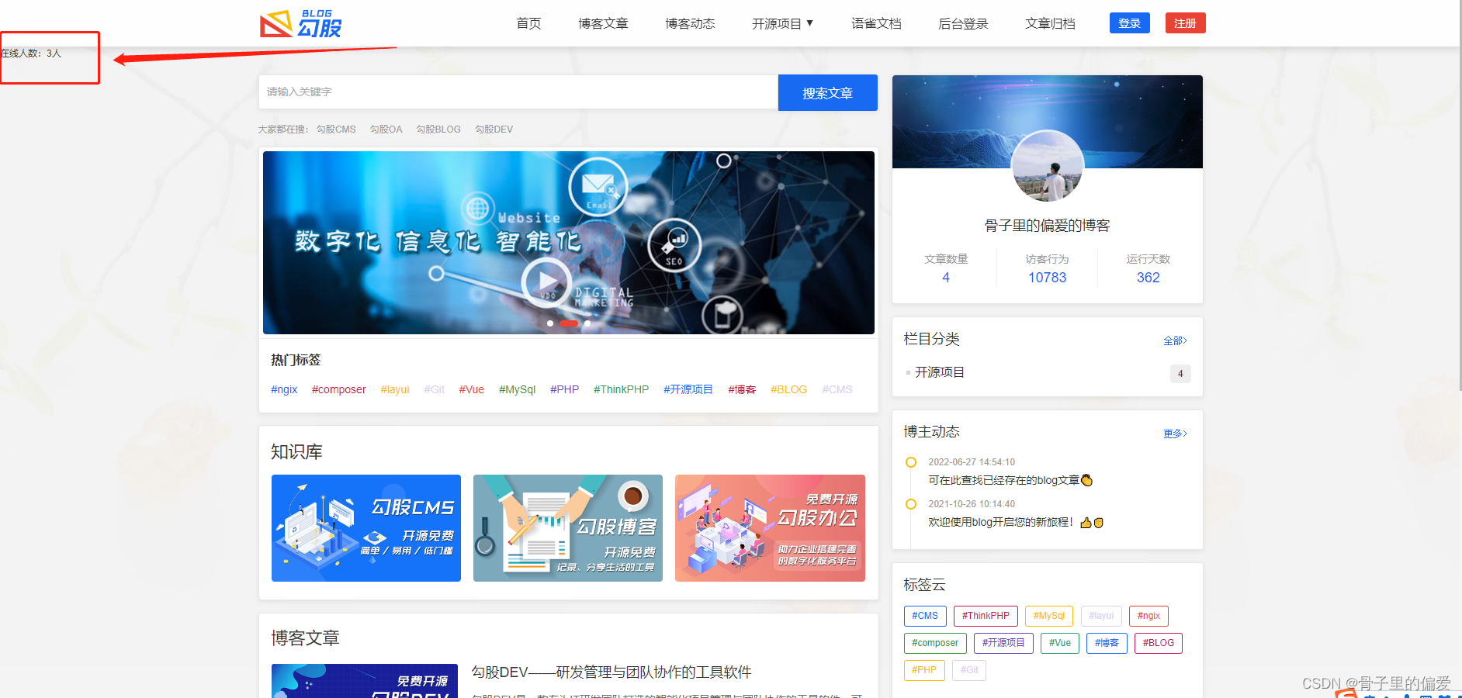Click the 骨子里的偏爱的博客 title
Viewport: 1462px width, 698px height.
point(1047,226)
